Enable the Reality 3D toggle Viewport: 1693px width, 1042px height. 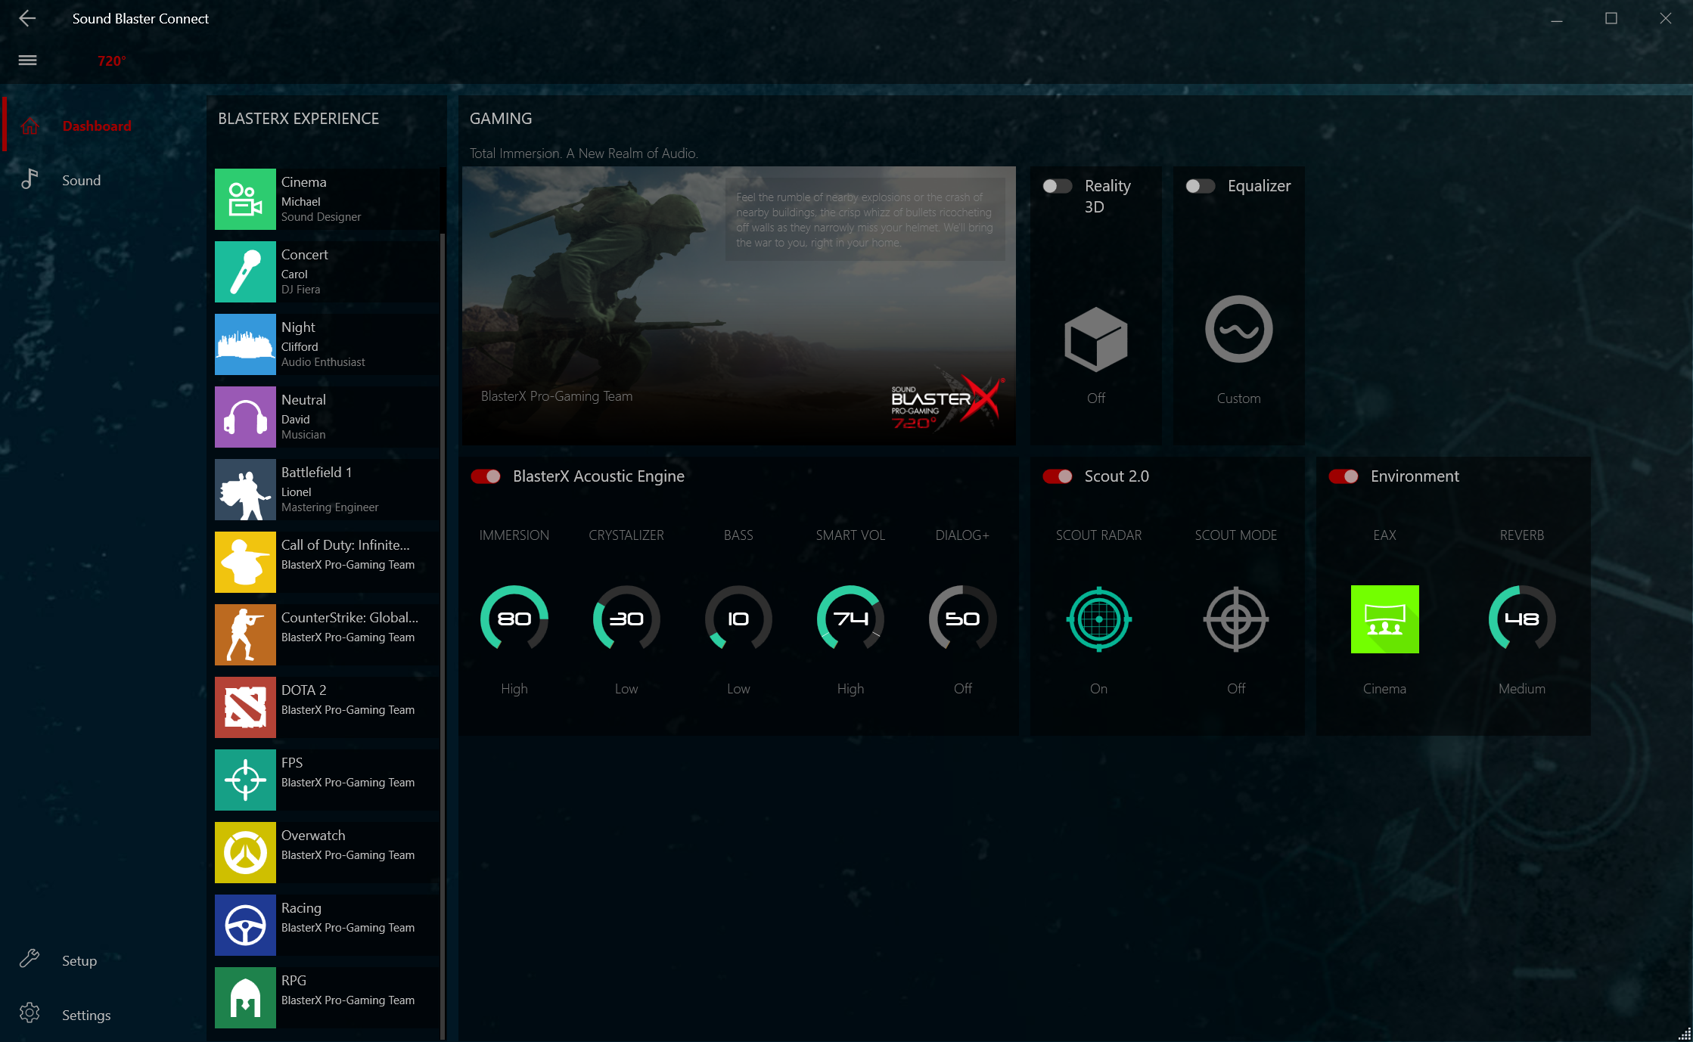point(1057,186)
